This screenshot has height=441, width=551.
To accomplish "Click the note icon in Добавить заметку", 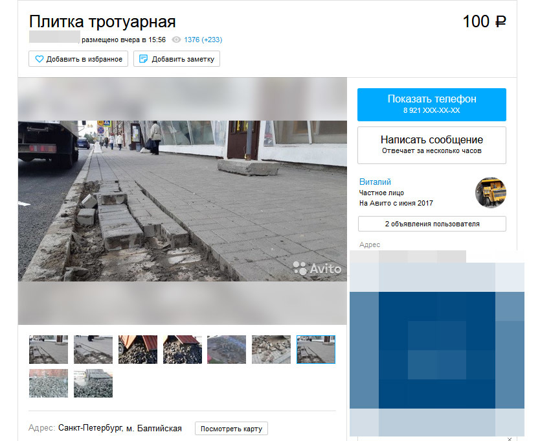I will click(x=143, y=59).
